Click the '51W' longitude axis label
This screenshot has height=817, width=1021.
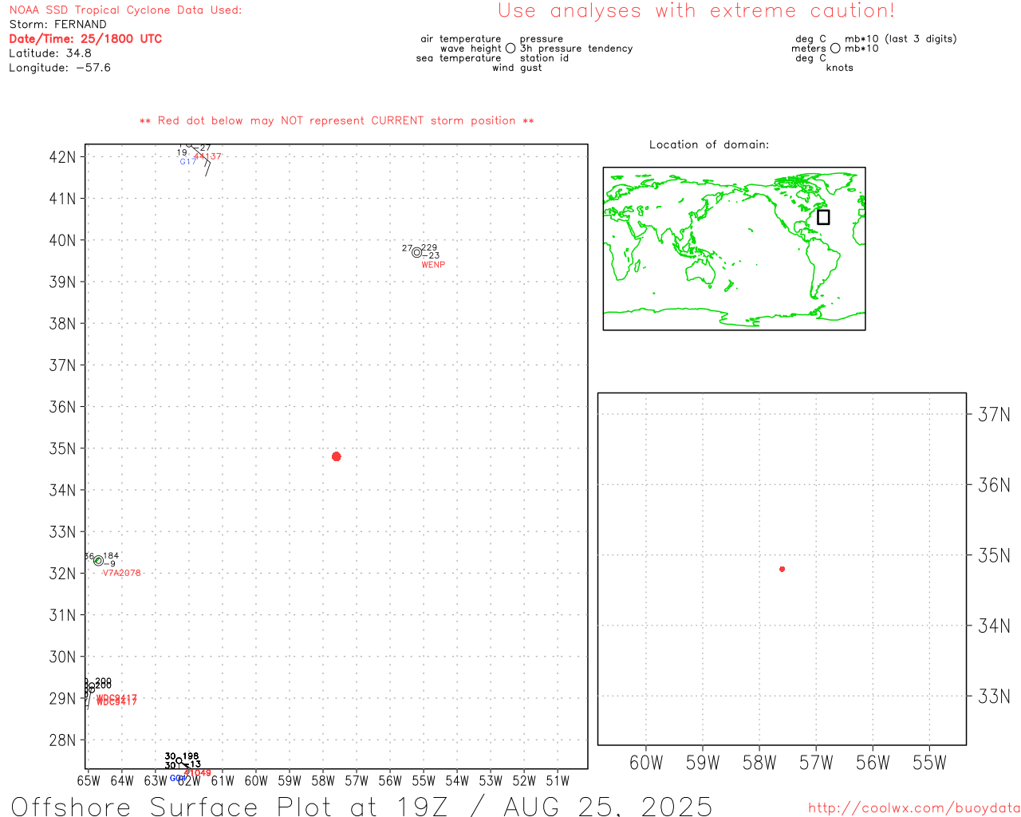point(558,780)
